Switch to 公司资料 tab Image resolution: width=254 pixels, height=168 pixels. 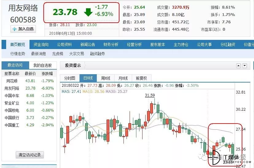[64, 44]
